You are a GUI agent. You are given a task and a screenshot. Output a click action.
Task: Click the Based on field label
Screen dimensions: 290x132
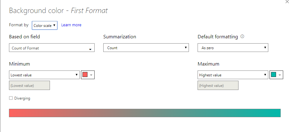(x=25, y=37)
